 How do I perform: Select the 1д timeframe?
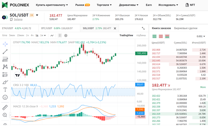tap(37, 35)
